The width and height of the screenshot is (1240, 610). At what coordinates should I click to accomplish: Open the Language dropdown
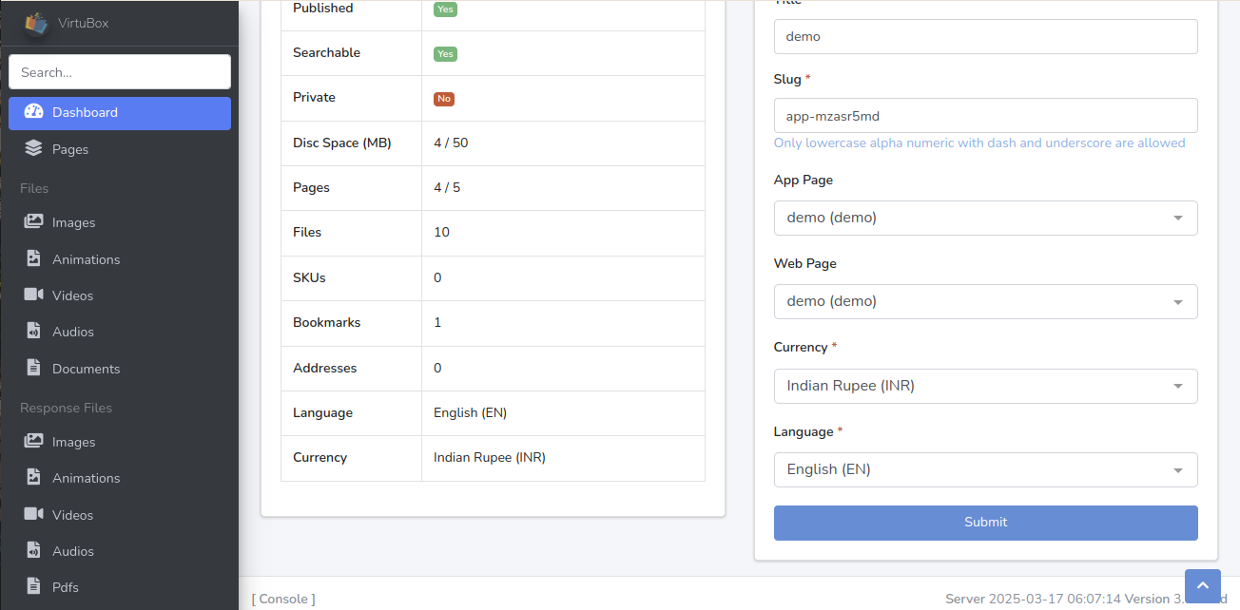(985, 469)
